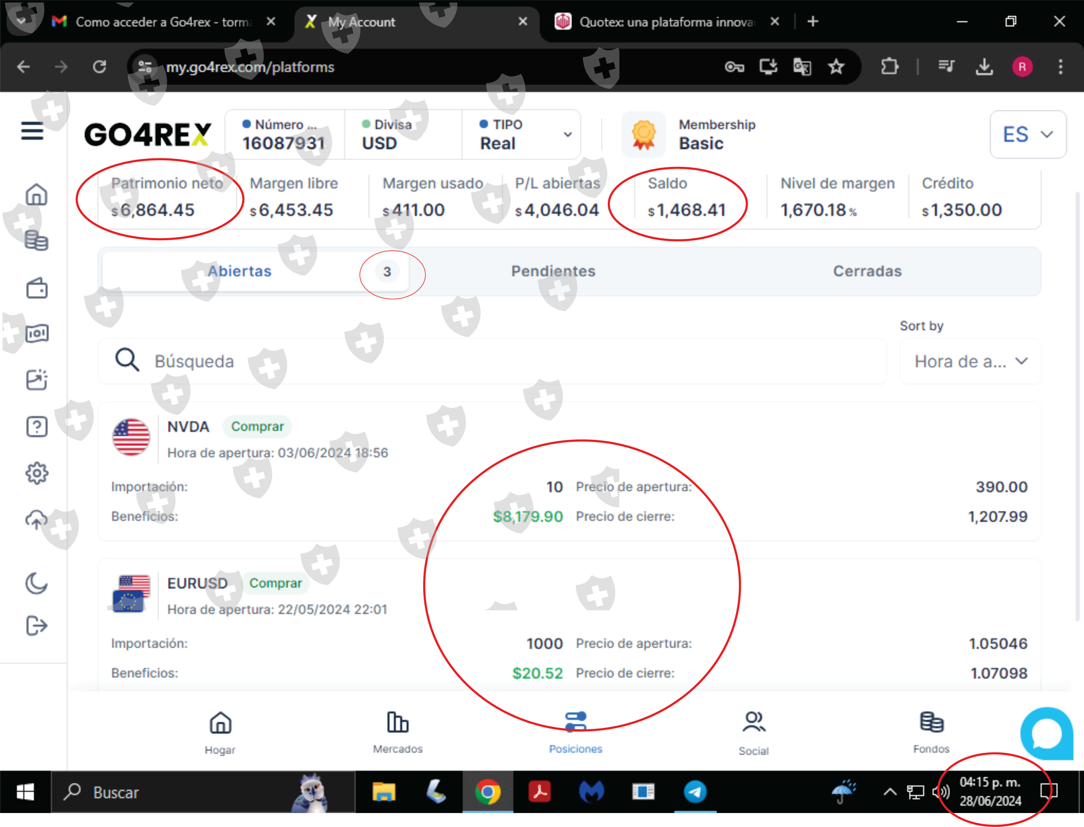Toggle dark mode moon icon

tap(36, 584)
